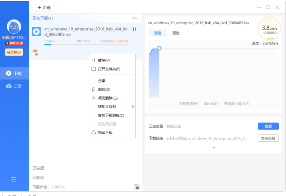Click the orange member acceleration icon

(35, 52)
